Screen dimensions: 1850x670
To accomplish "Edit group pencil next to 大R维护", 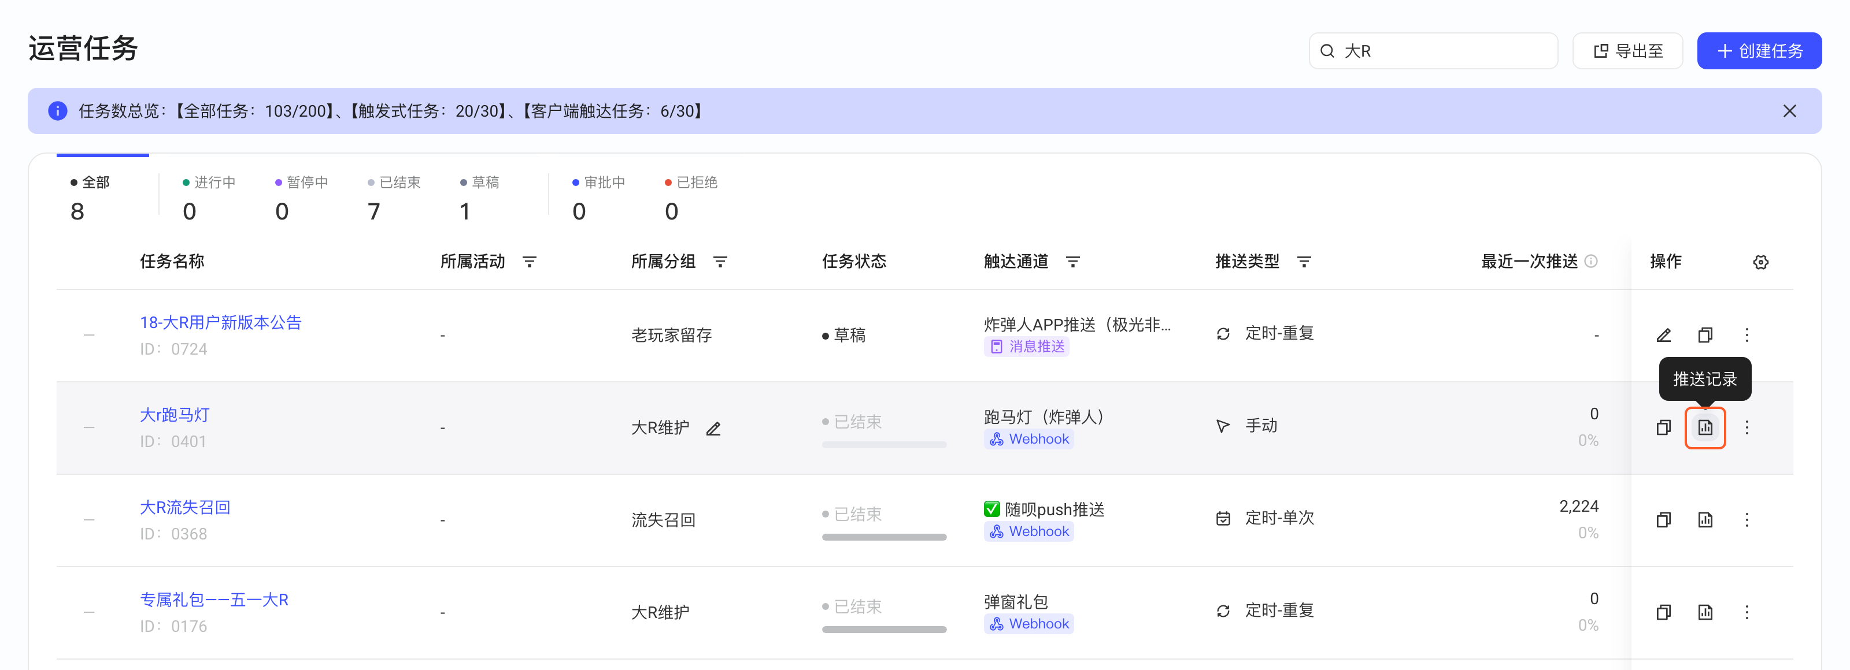I will click(713, 429).
